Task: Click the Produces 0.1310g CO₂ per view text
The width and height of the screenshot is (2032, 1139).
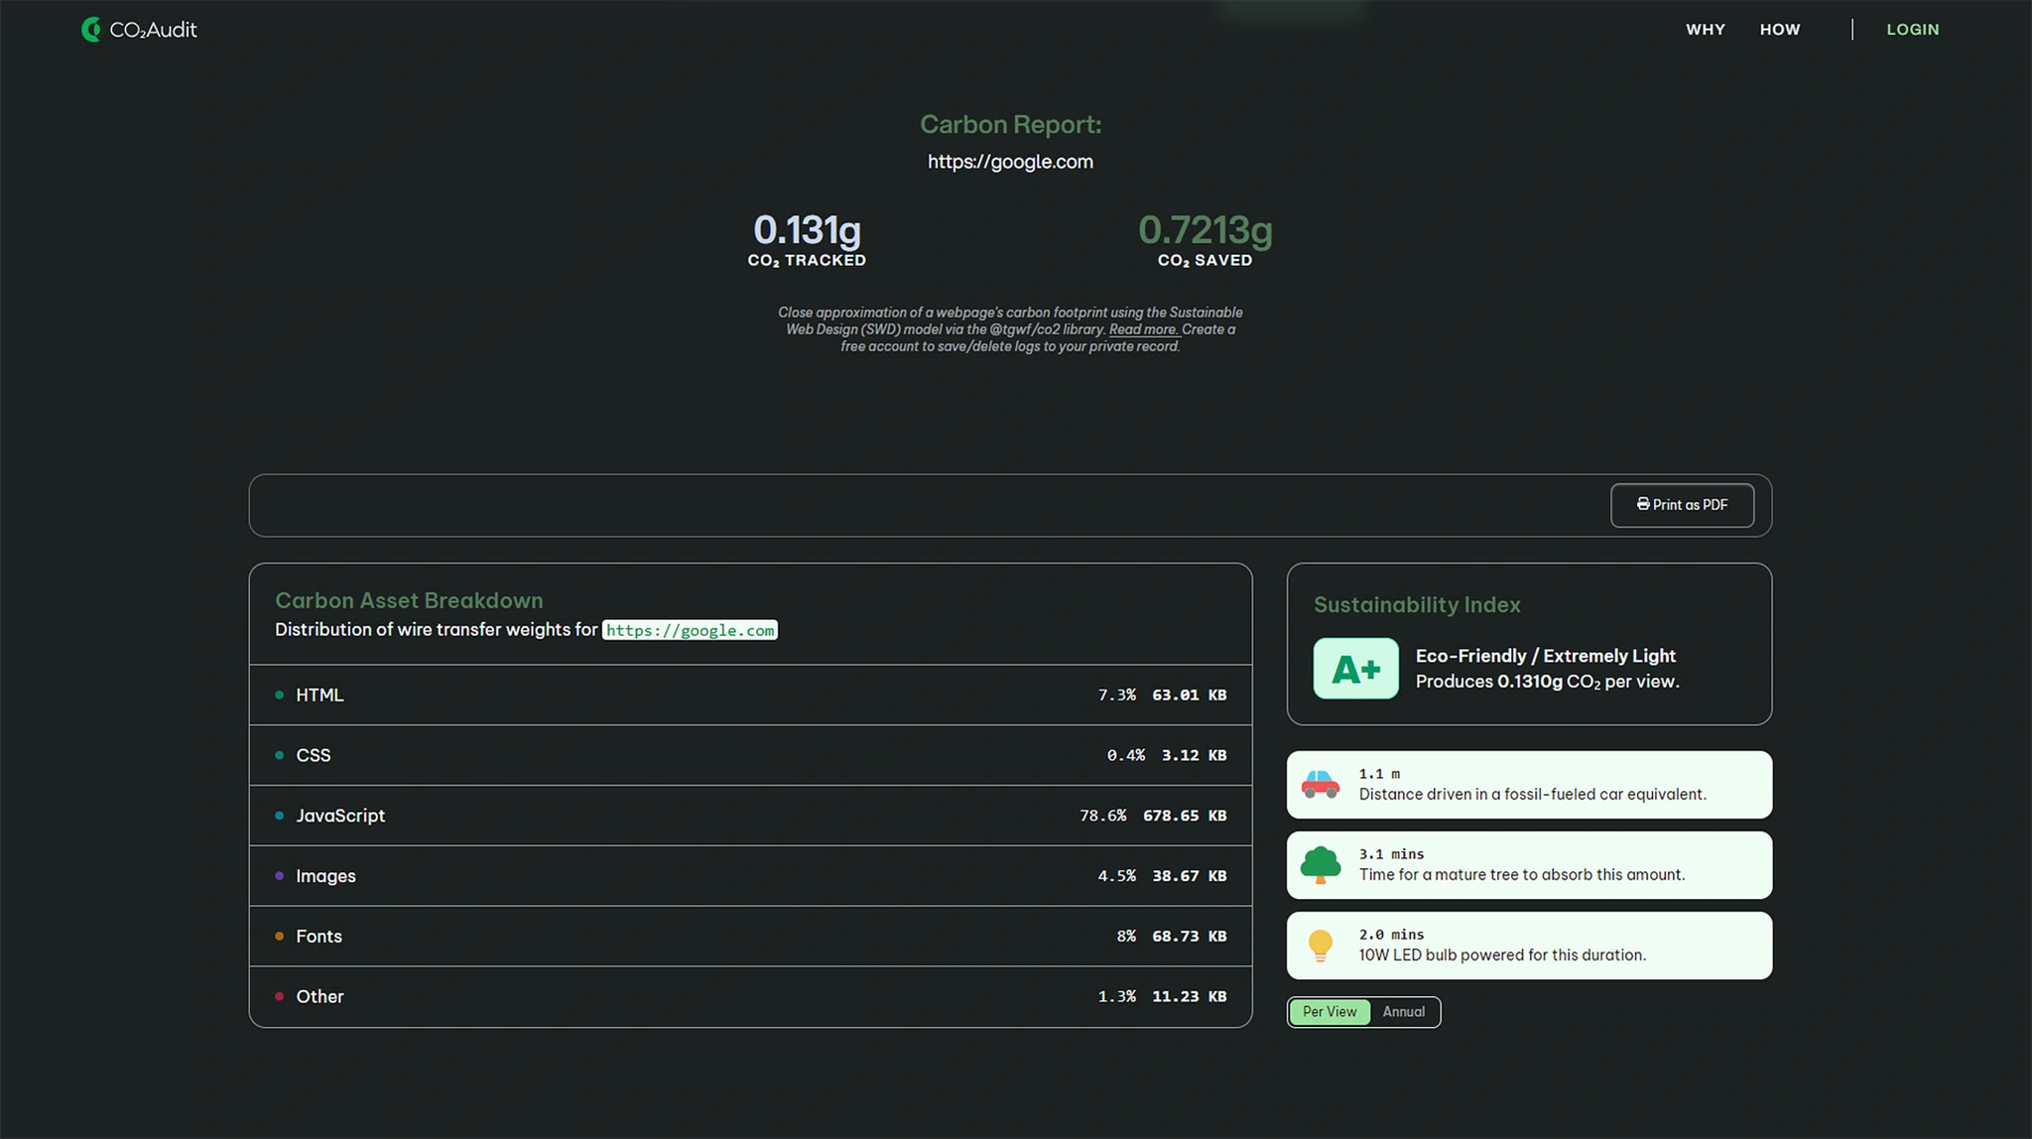Action: click(1548, 682)
